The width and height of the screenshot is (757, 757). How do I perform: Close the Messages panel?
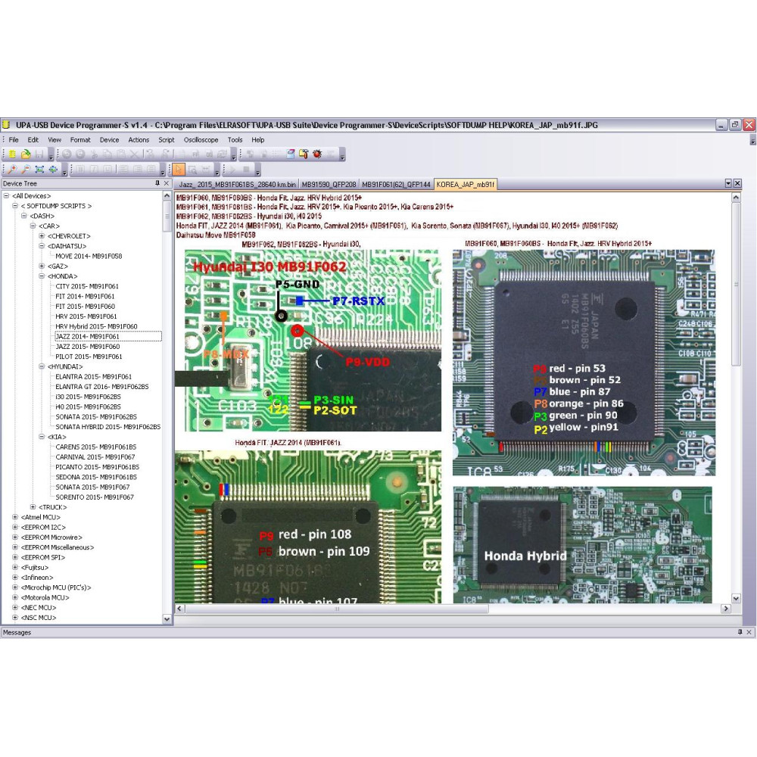point(749,632)
